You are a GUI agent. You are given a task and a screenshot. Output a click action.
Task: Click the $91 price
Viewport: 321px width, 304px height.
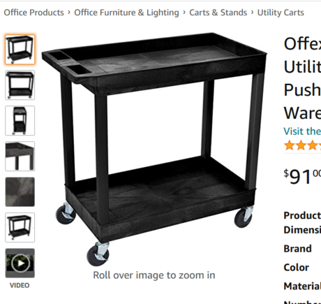(302, 176)
